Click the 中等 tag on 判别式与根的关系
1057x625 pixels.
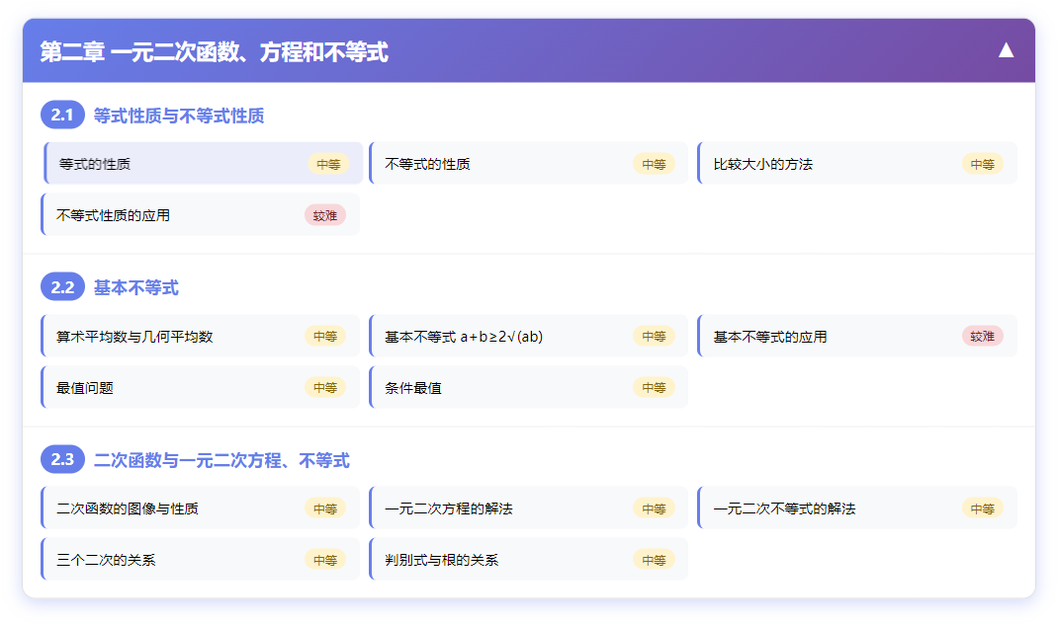click(654, 560)
